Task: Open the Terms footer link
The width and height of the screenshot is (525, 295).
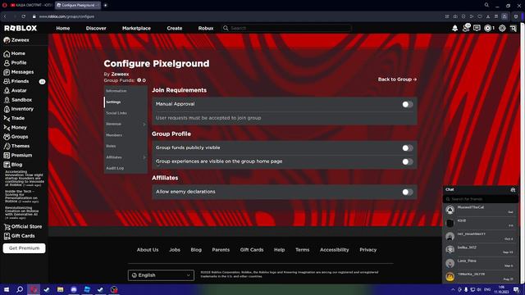Action: [x=303, y=250]
